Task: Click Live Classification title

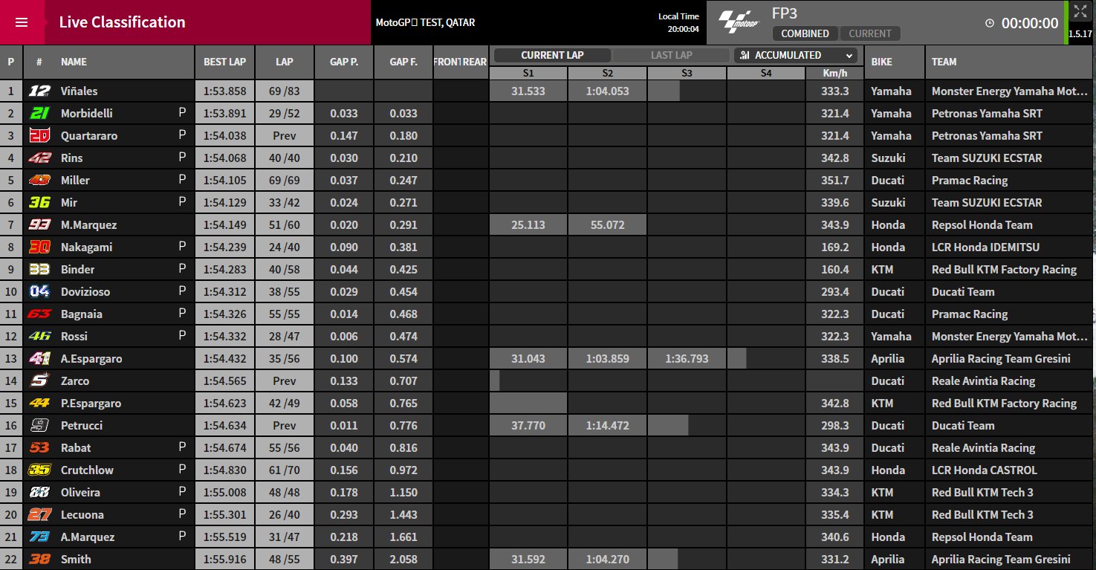Action: [x=123, y=22]
